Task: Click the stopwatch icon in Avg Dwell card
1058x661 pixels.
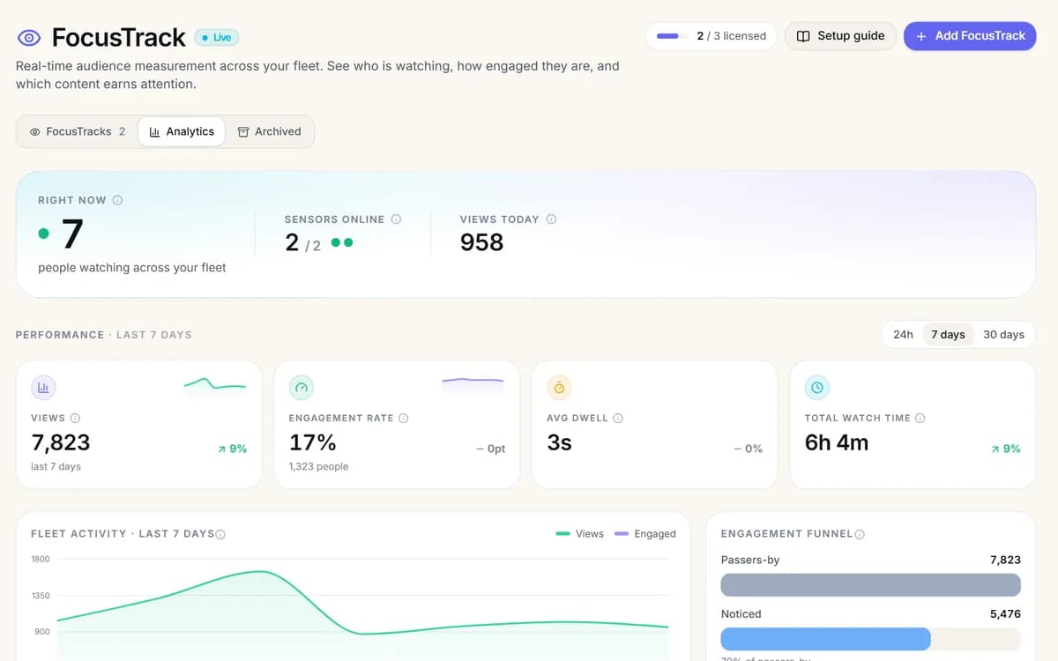Action: point(559,387)
